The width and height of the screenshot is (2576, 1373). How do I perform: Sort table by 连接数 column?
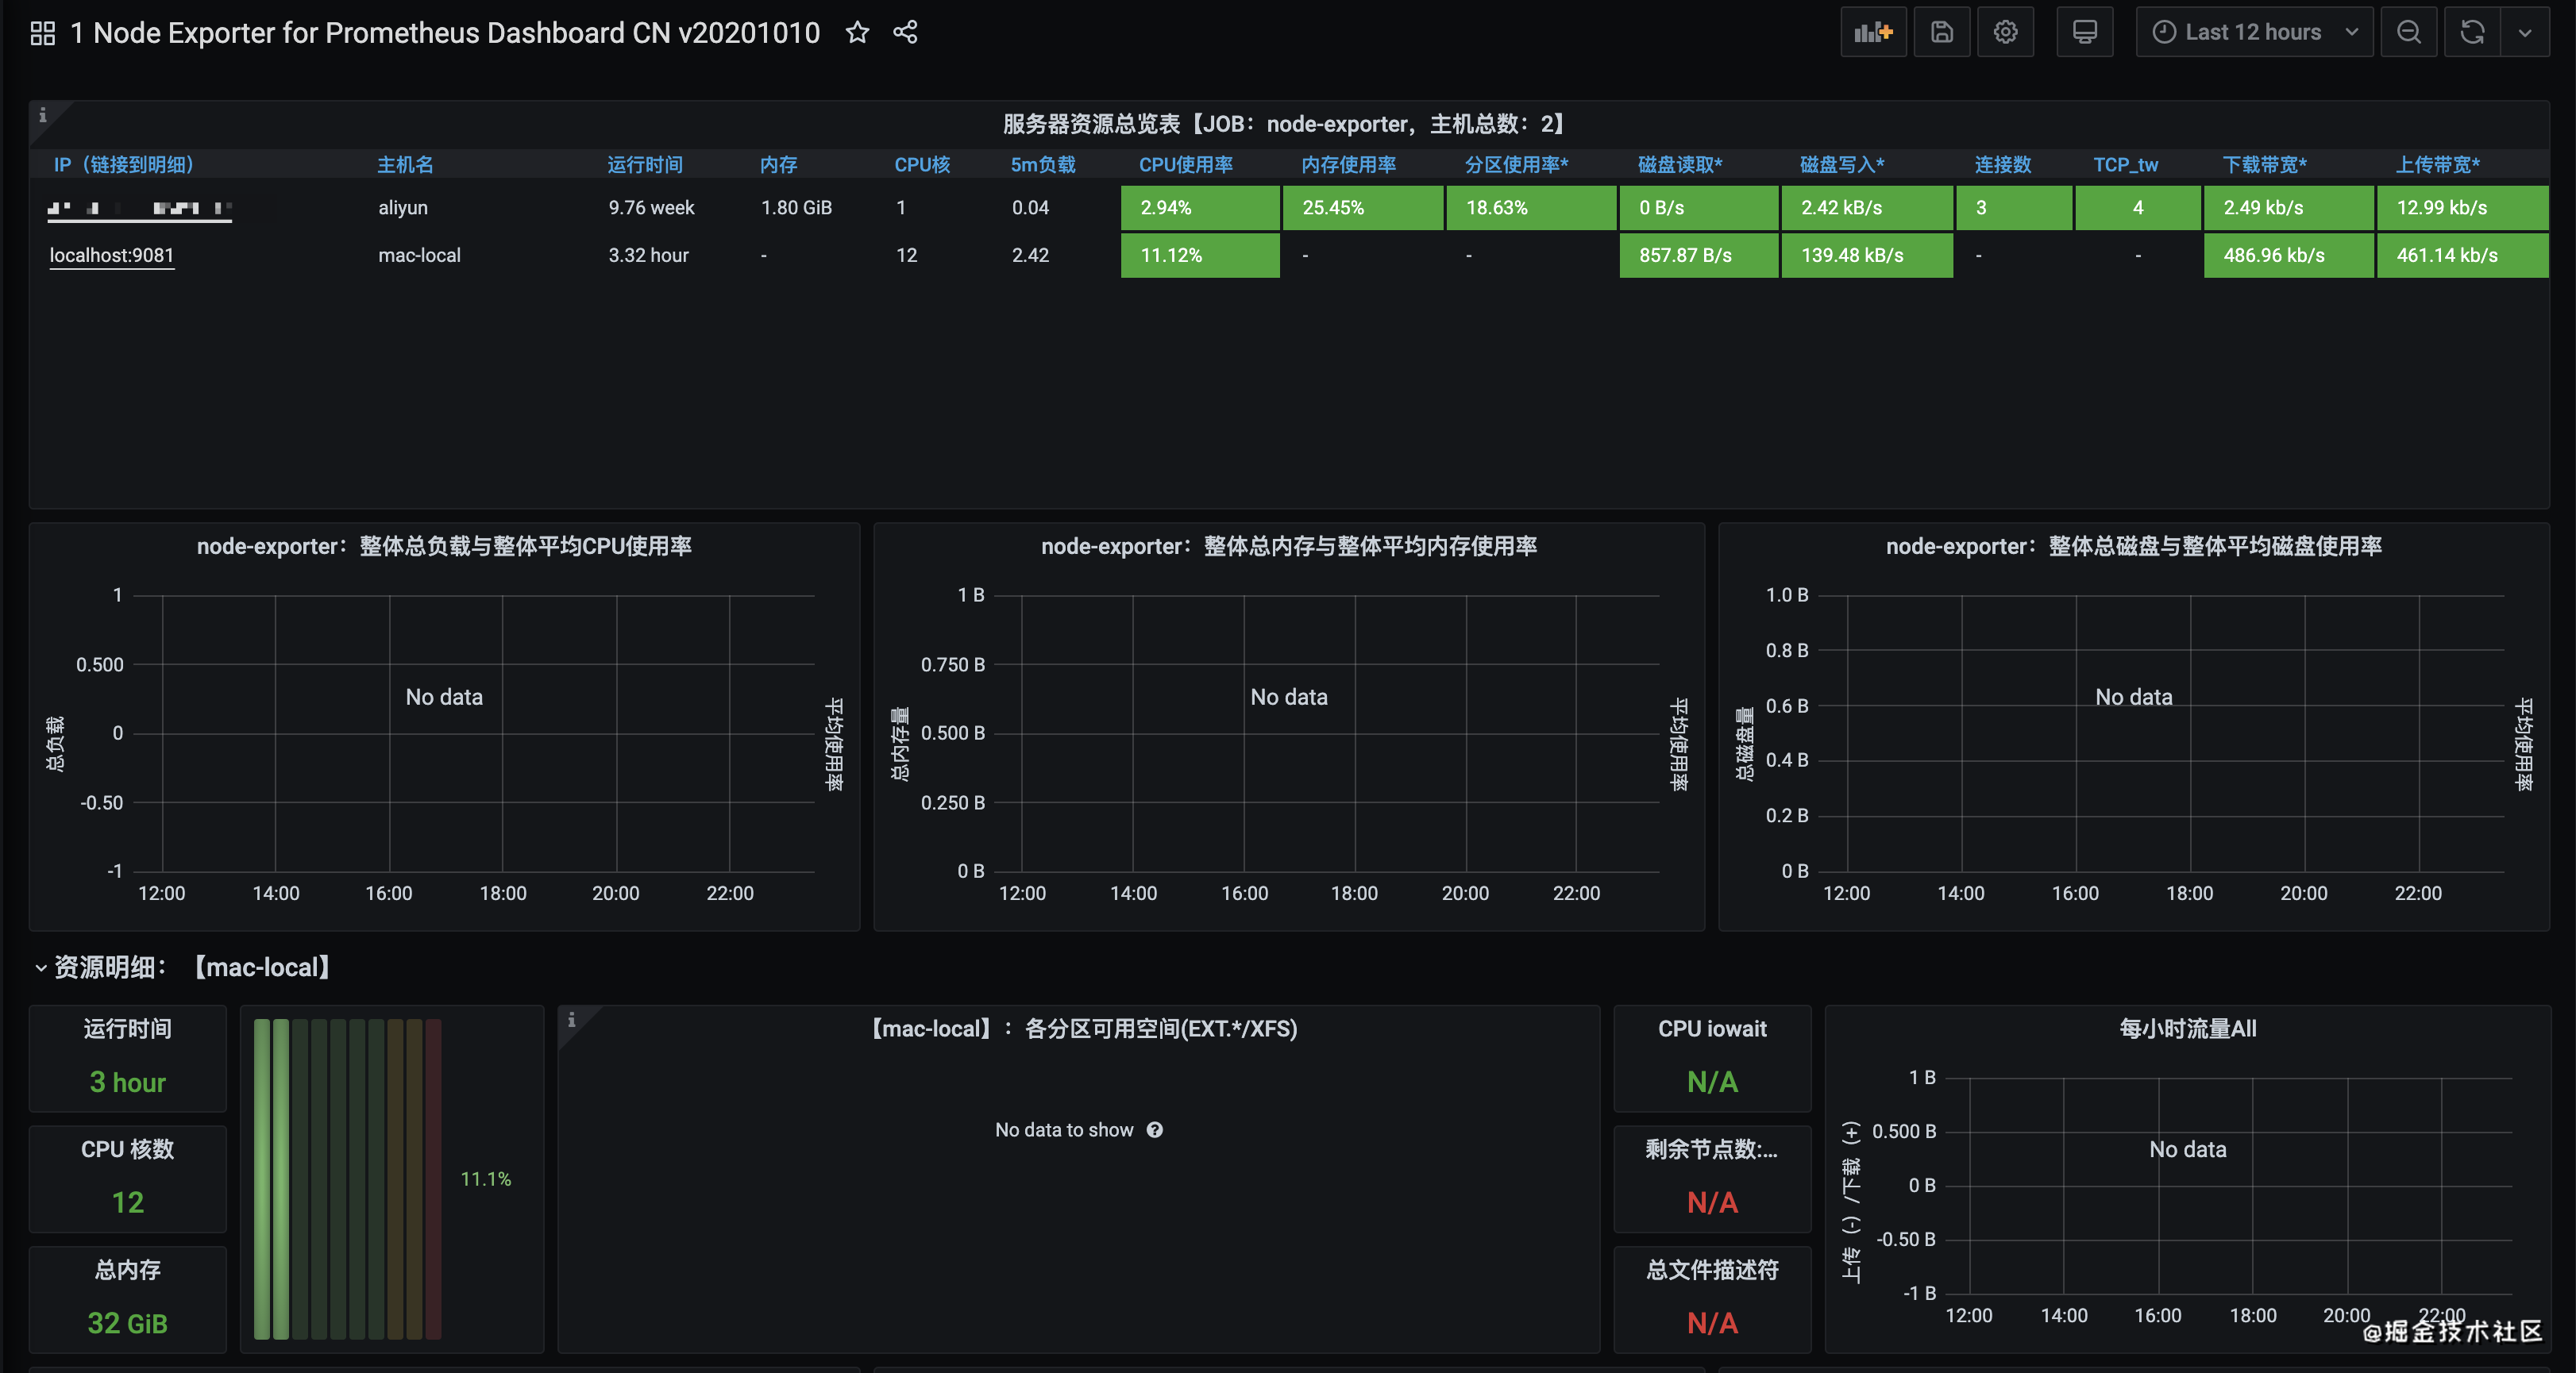2003,165
